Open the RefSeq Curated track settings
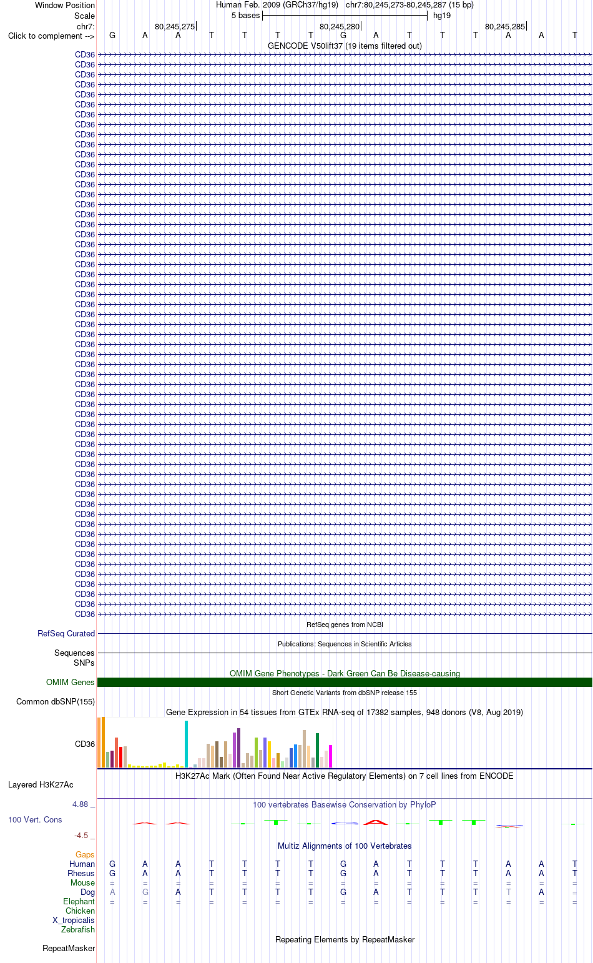The height and width of the screenshot is (963, 593). pos(66,633)
